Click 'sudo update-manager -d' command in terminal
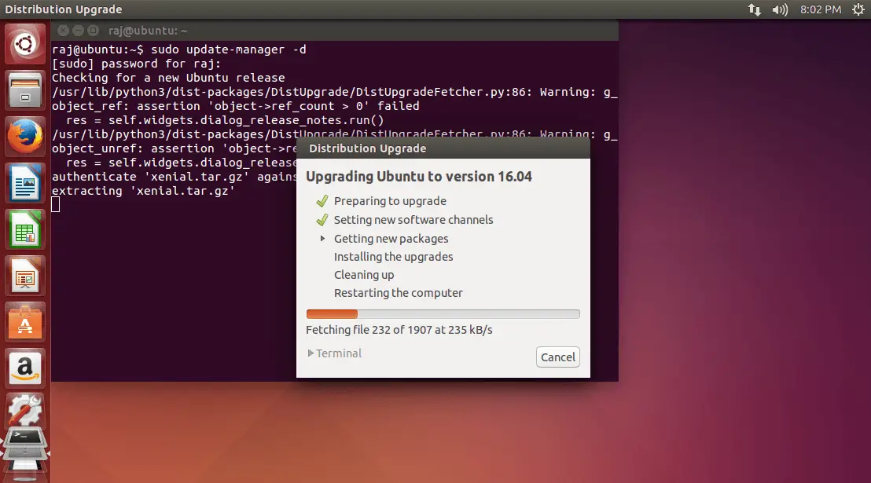871x483 pixels. pyautogui.click(x=228, y=49)
